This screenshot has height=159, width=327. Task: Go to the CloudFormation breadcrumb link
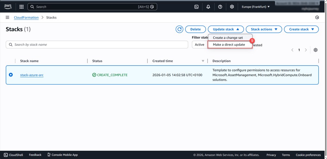[26, 18]
